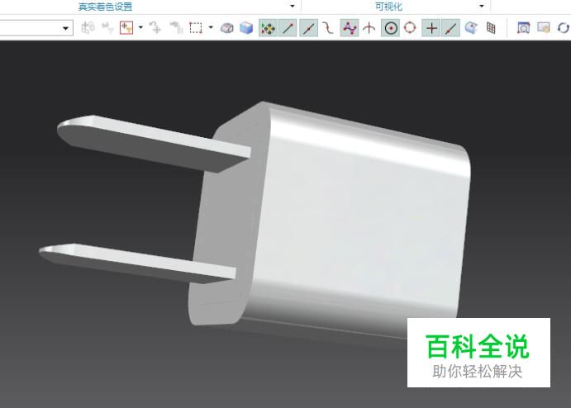Toggle Midpoint snap option
Image resolution: width=571 pixels, height=408 pixels.
tap(308, 28)
